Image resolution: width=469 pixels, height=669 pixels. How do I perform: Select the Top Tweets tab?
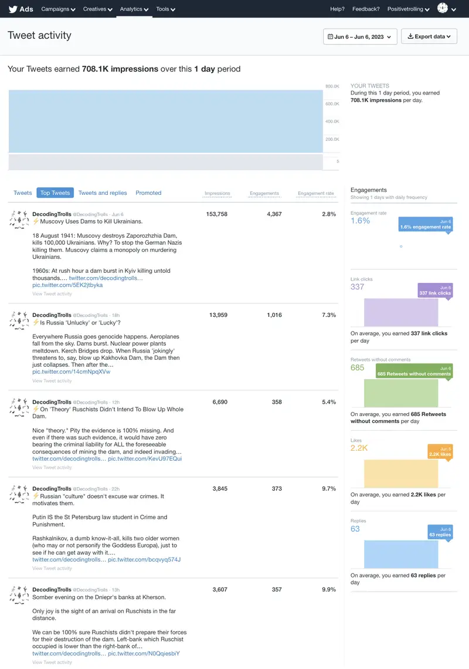coord(55,193)
